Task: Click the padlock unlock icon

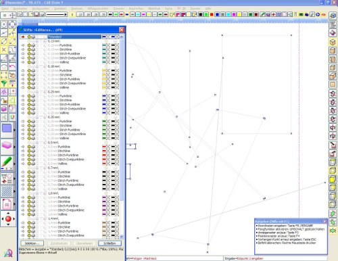Action: 4,101
